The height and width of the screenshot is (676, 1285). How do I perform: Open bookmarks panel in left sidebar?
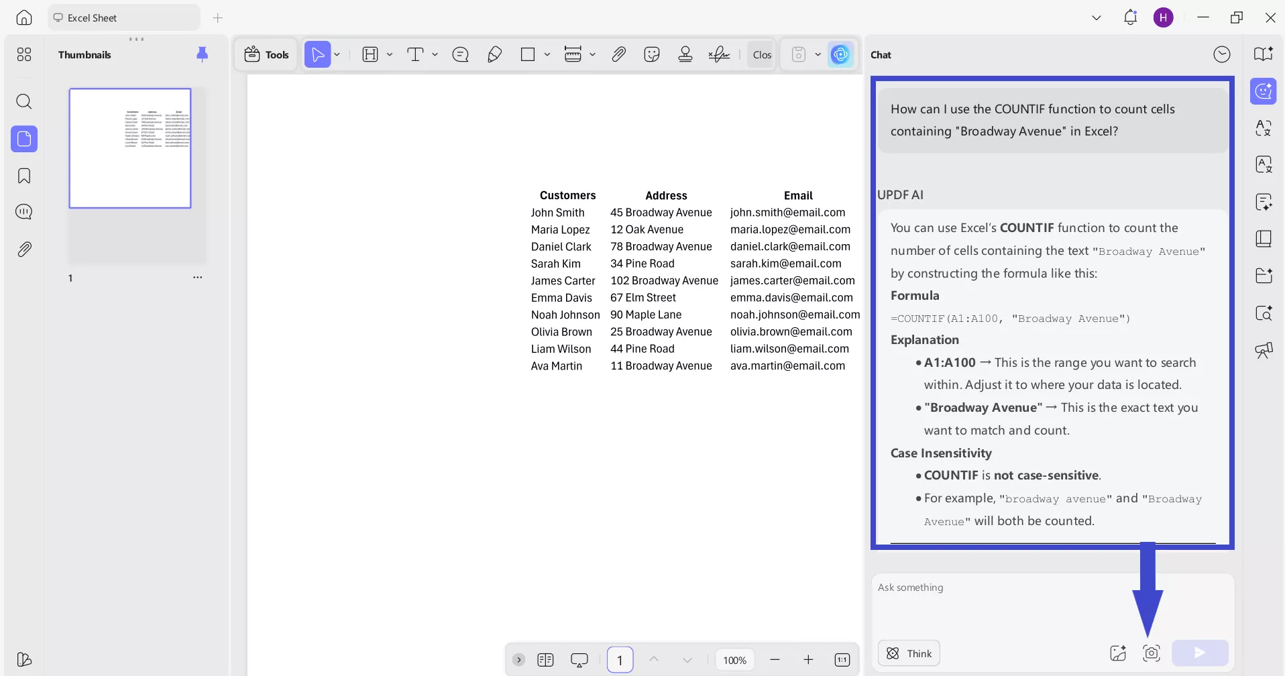tap(24, 176)
